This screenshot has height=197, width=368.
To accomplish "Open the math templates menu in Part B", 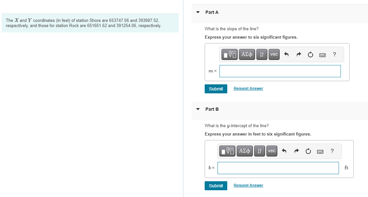I will [227, 151].
